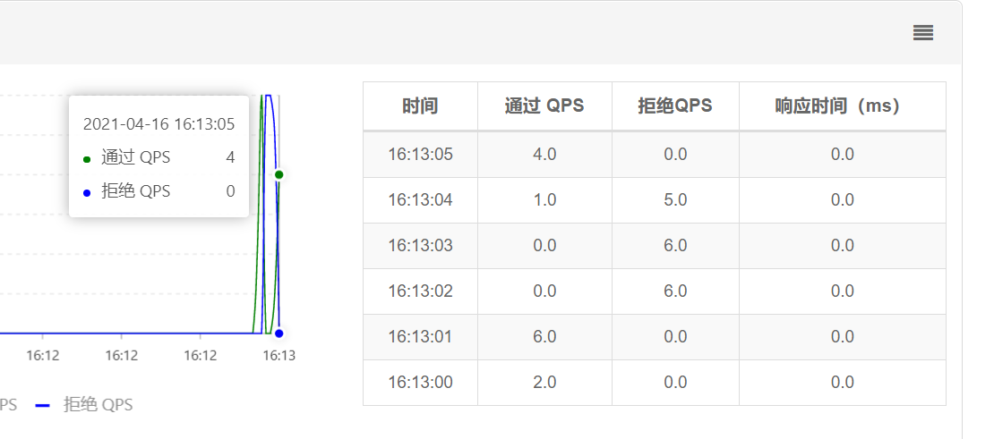Click the green 通过 QPS data point on chart

[278, 174]
